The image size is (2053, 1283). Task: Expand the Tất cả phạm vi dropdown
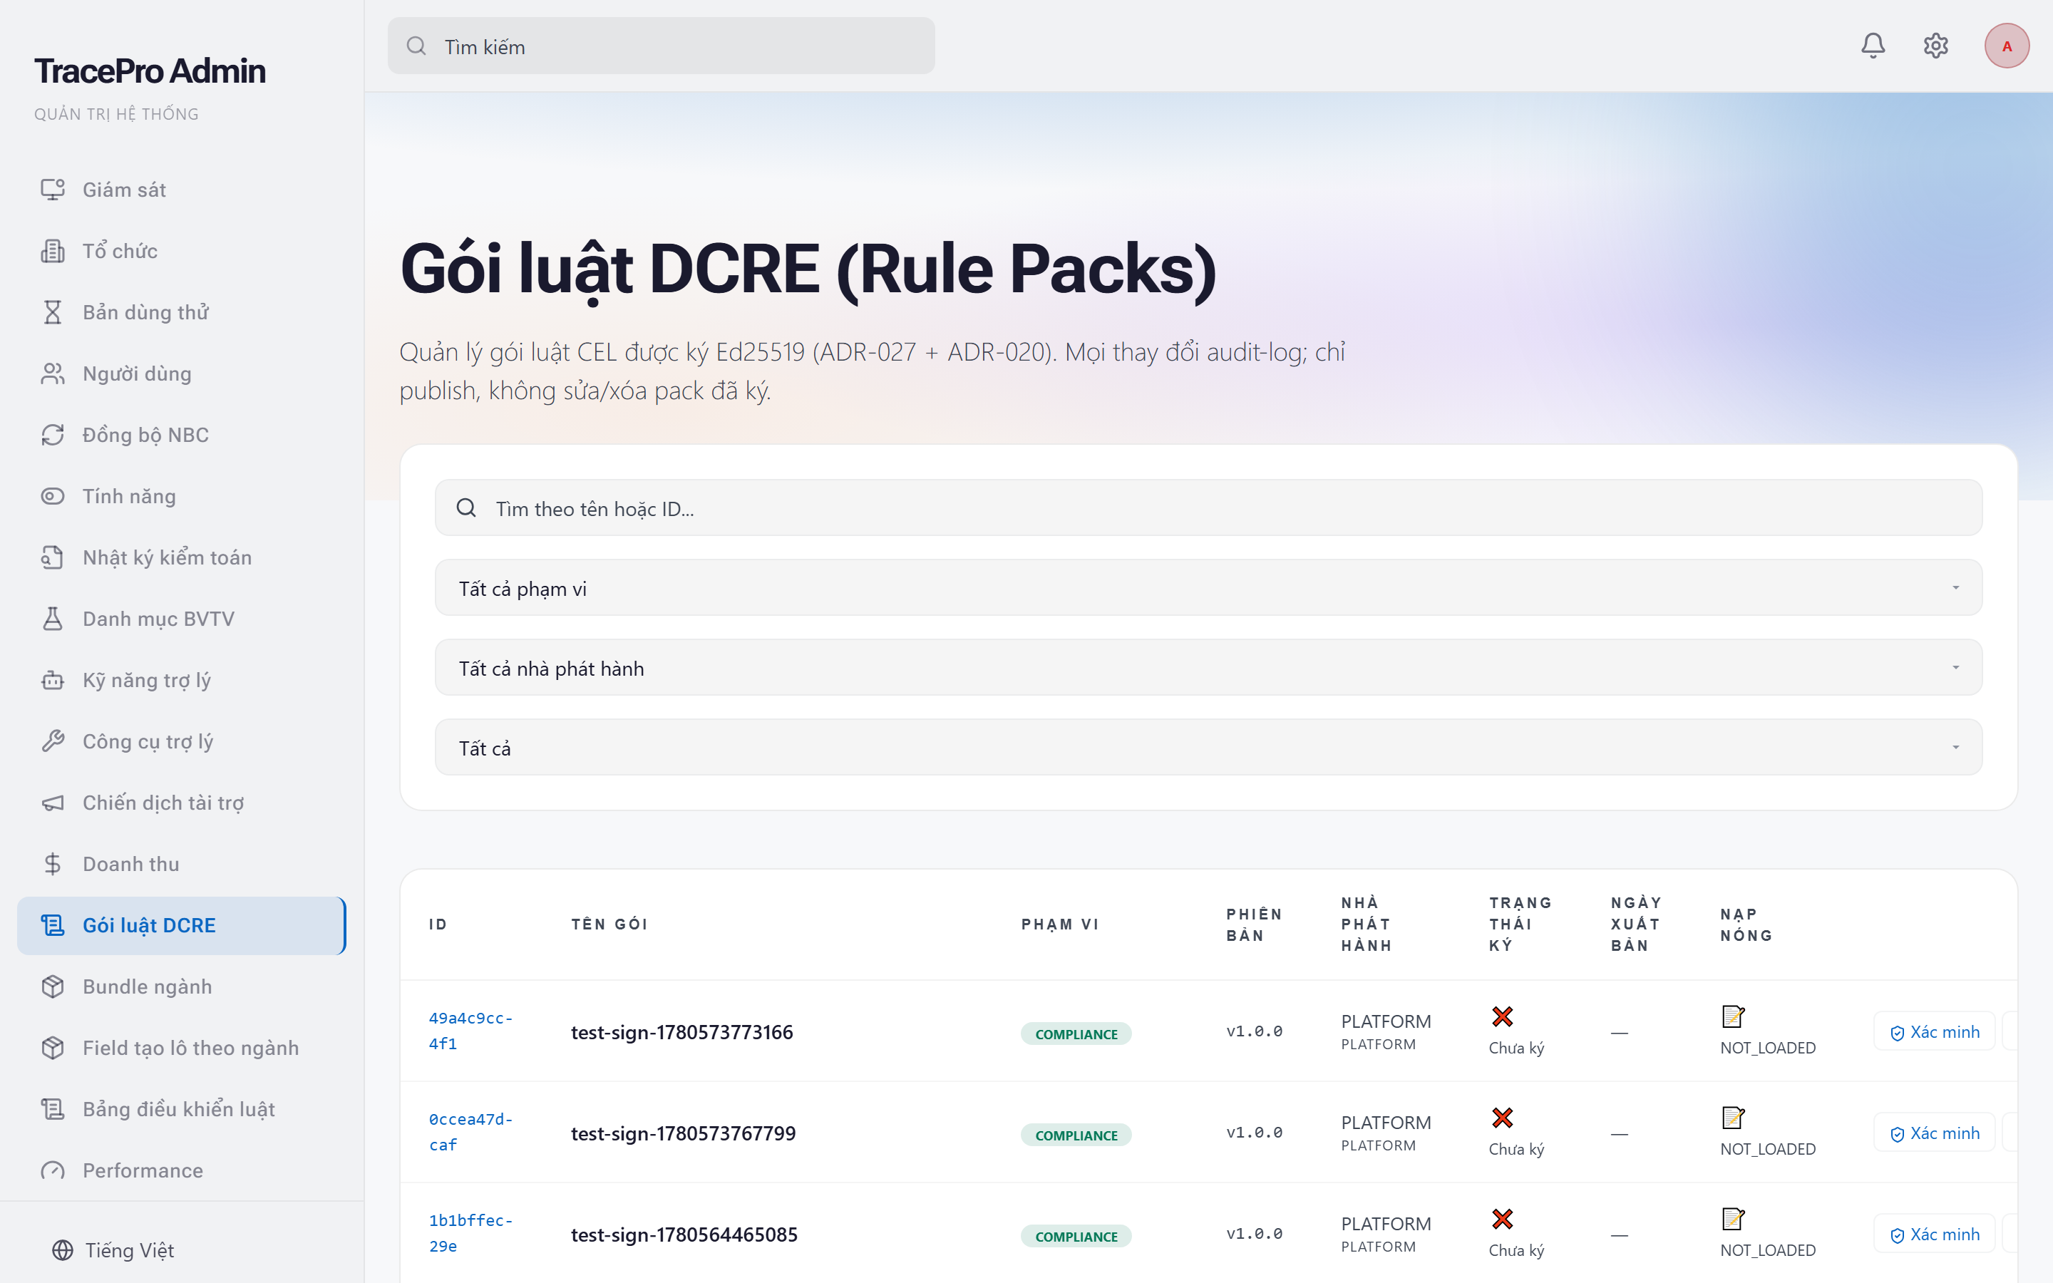[x=1208, y=588]
